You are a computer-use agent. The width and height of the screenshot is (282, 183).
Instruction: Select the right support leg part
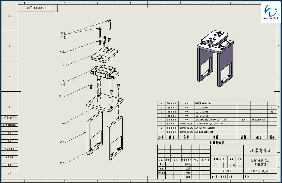[x=115, y=139]
